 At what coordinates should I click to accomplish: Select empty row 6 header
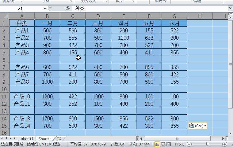click(5, 60)
